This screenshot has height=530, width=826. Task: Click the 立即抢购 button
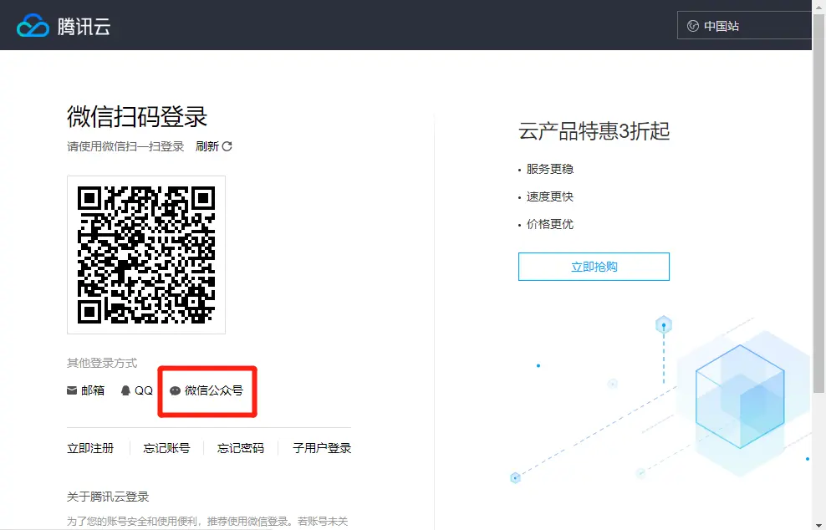tap(594, 267)
